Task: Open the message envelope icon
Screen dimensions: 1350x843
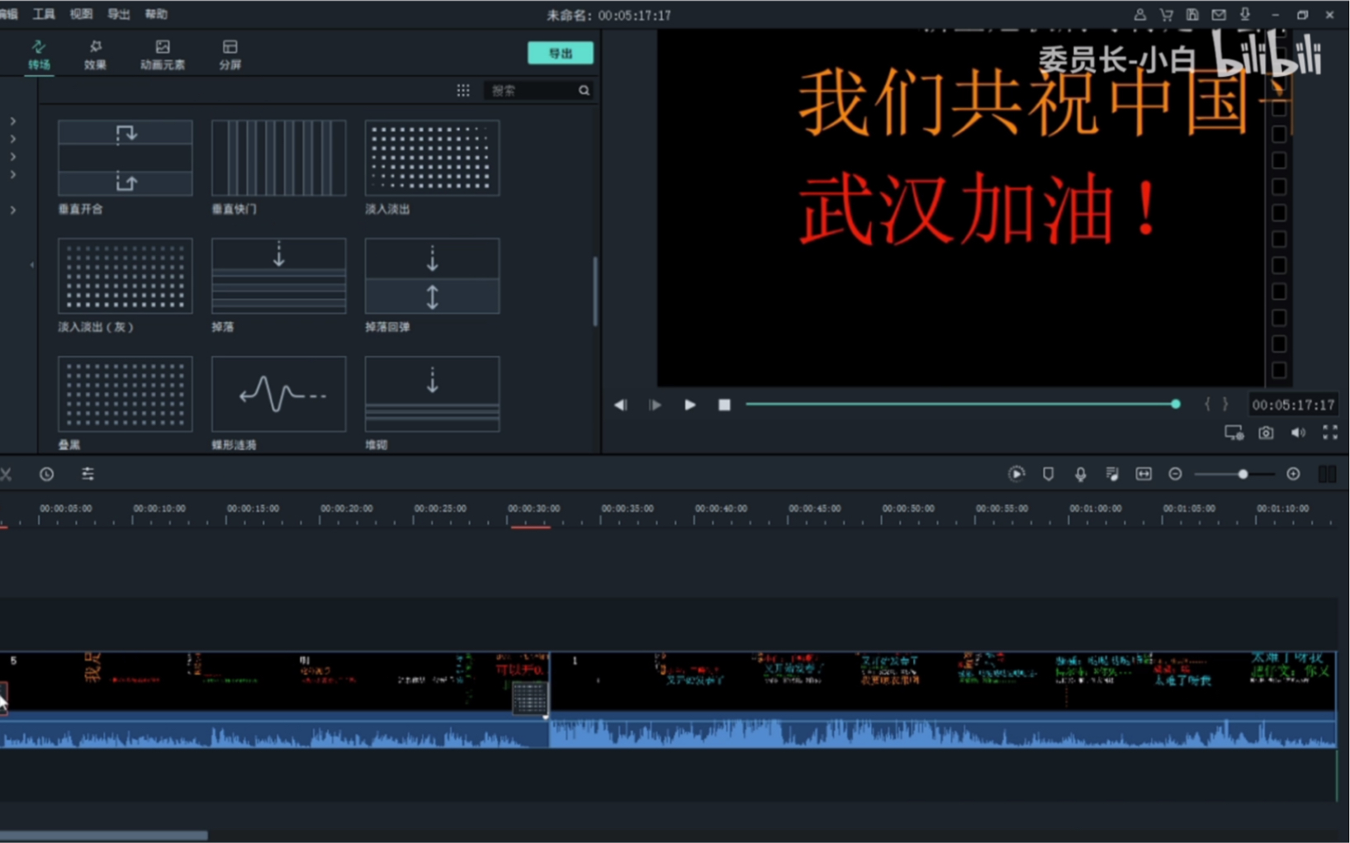Action: pyautogui.click(x=1219, y=15)
